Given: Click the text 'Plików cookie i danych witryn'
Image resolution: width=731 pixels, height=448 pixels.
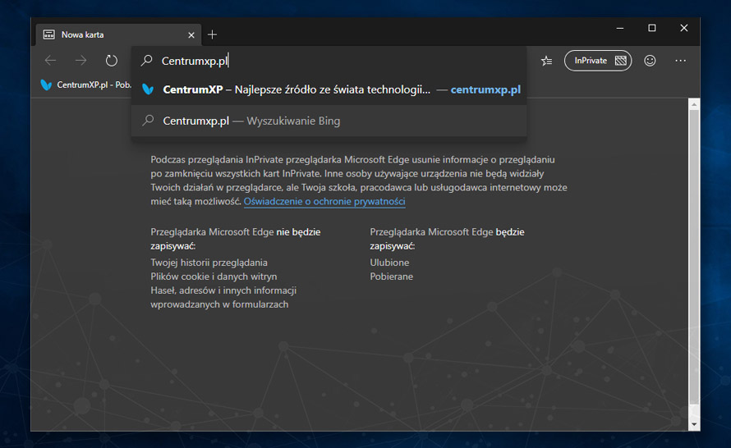Looking at the screenshot, I should [214, 277].
